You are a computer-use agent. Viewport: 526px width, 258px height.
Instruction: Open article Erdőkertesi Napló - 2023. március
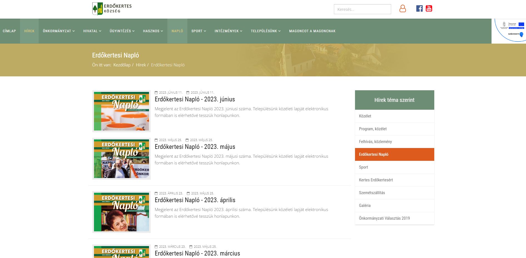197,254
